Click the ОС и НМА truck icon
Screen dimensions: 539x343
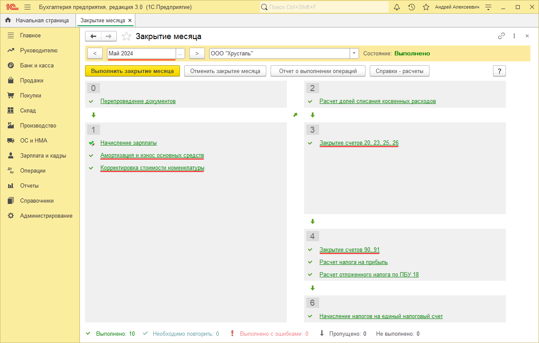[x=11, y=141]
